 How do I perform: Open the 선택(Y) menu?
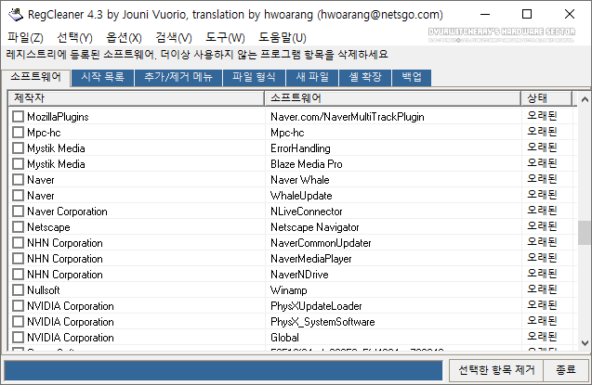pos(74,38)
